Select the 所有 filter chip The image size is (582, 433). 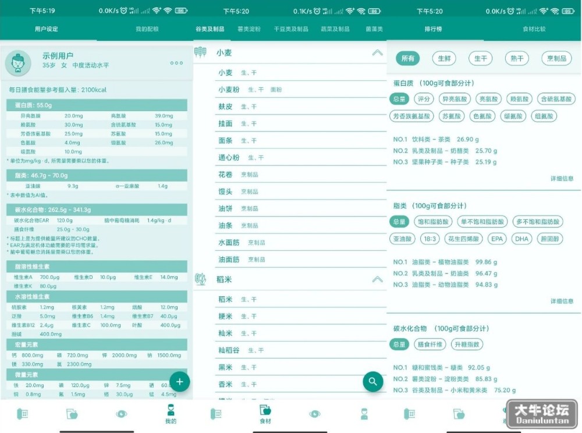coord(407,58)
